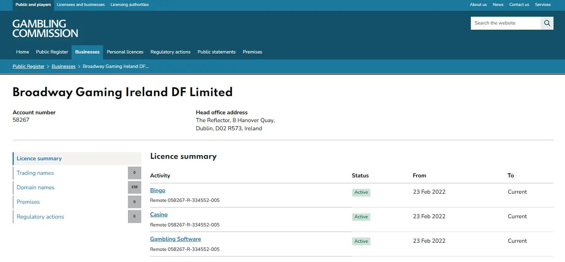Open Personal licences navigation item
Image resolution: width=565 pixels, height=262 pixels.
[x=125, y=52]
